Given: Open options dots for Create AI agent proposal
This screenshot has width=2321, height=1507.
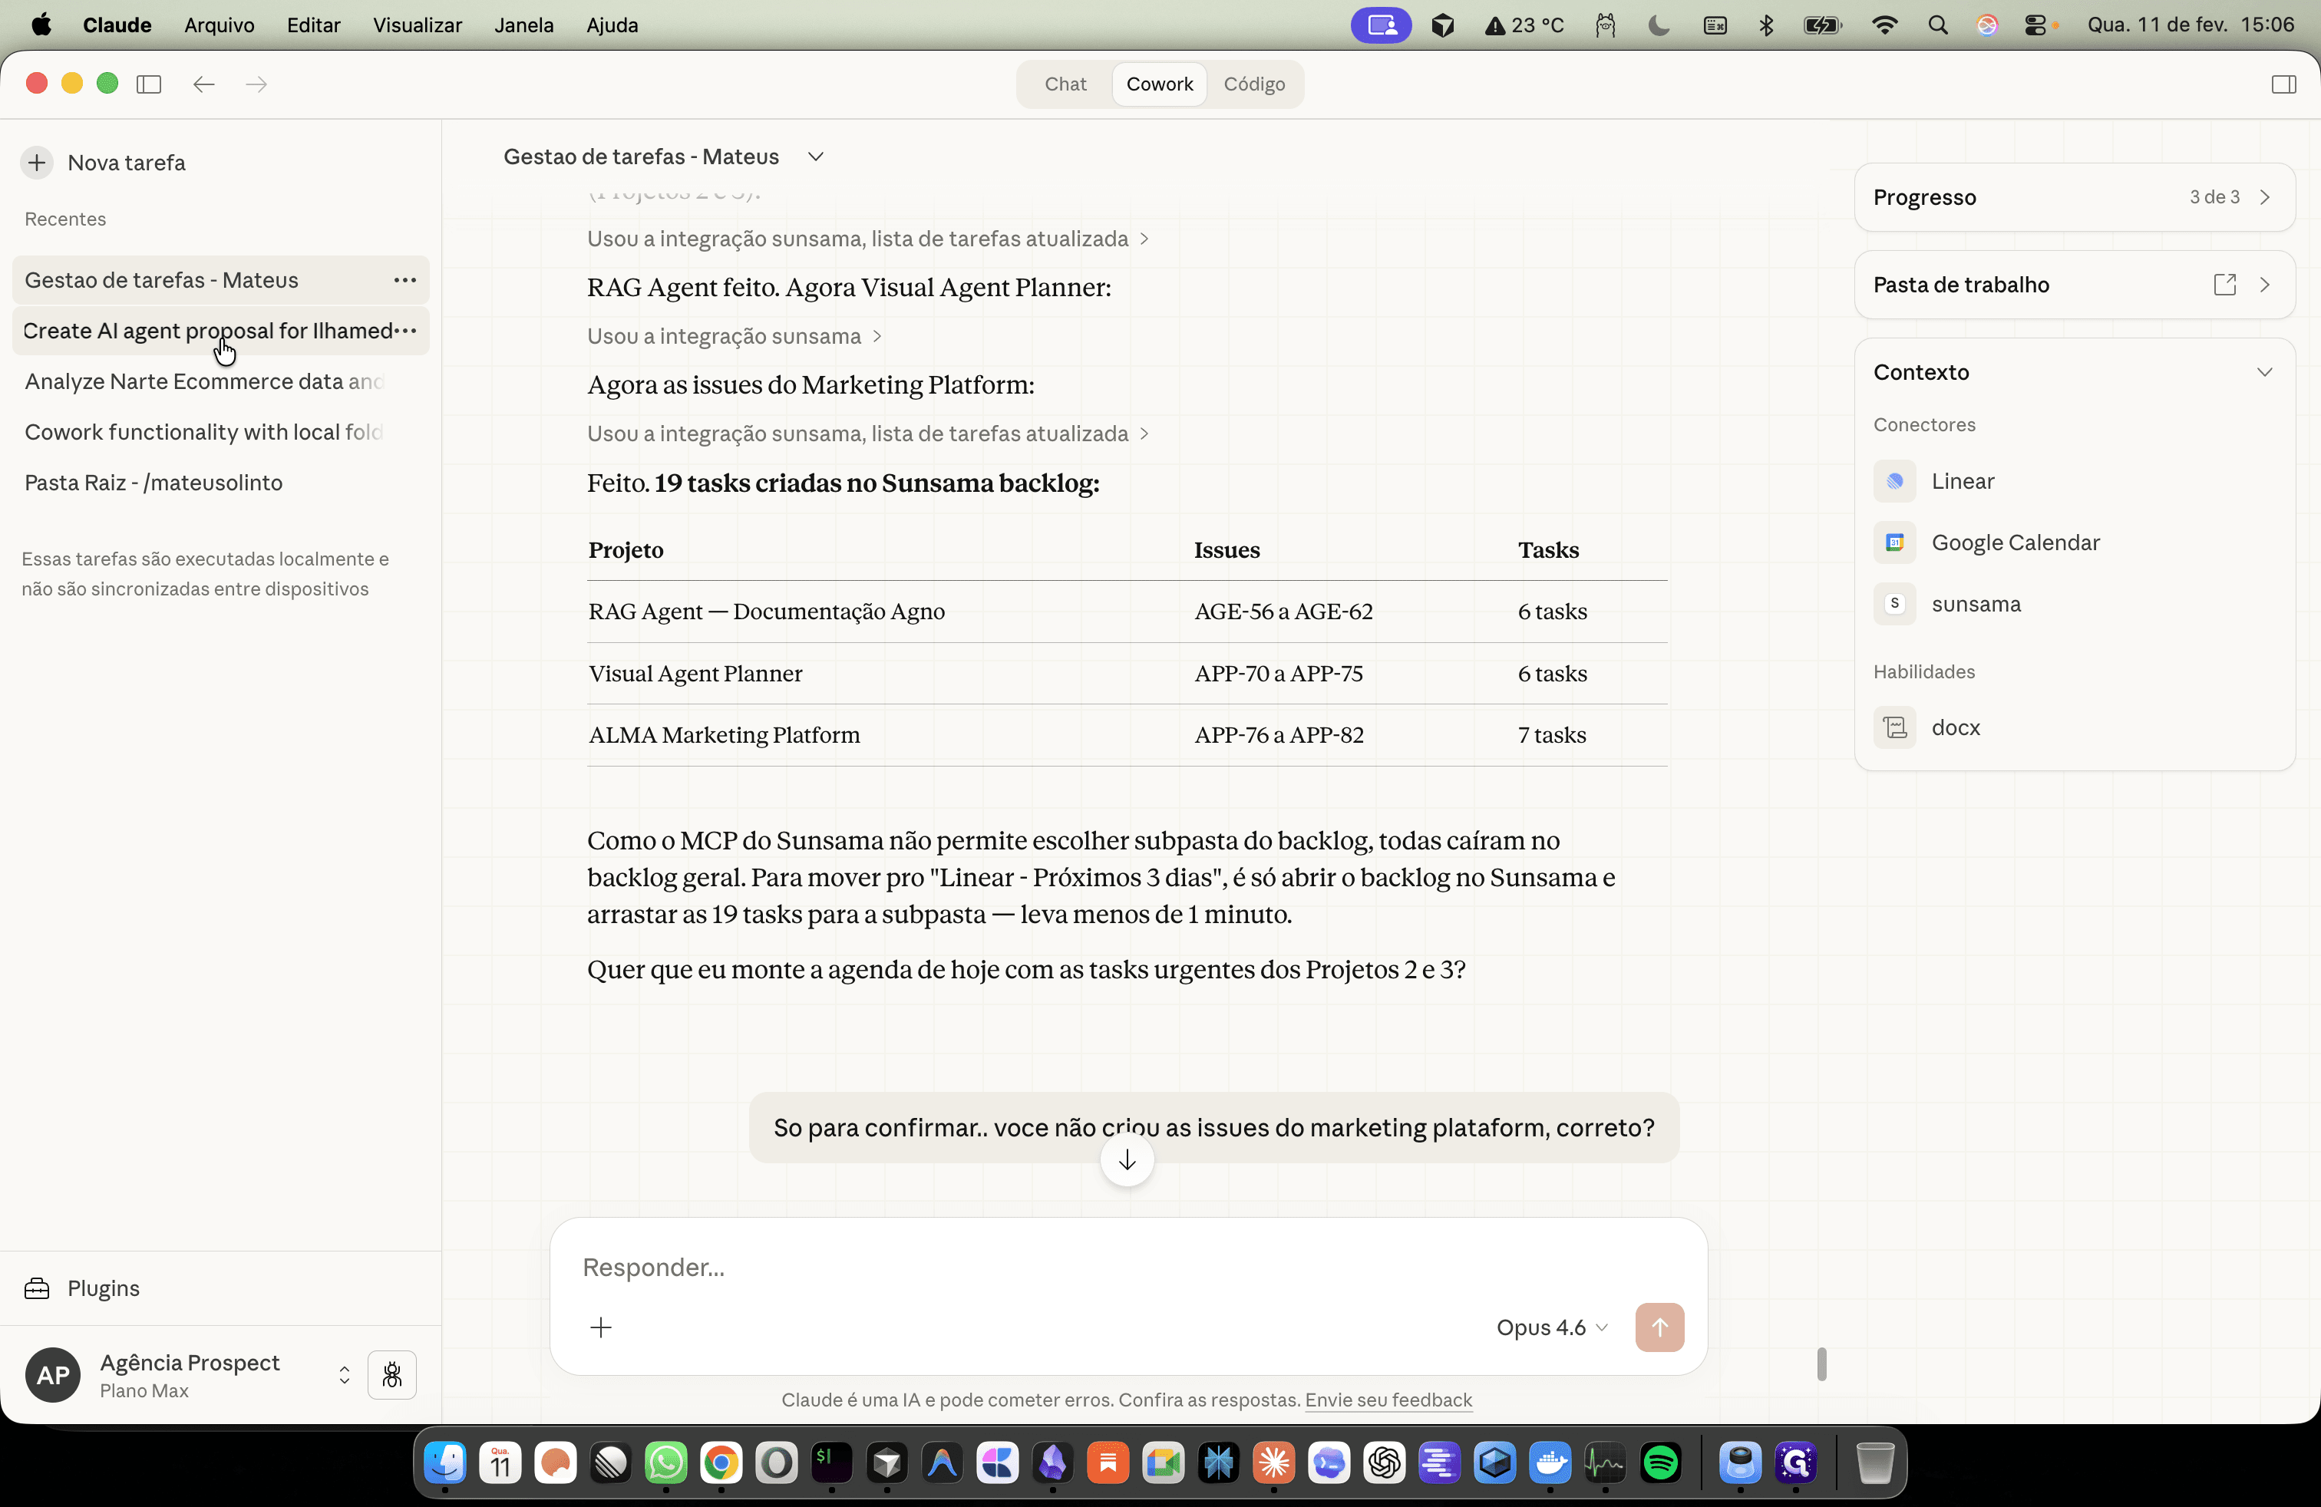Looking at the screenshot, I should 406,331.
